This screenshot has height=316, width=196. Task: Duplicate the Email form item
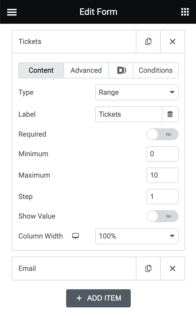(148, 268)
